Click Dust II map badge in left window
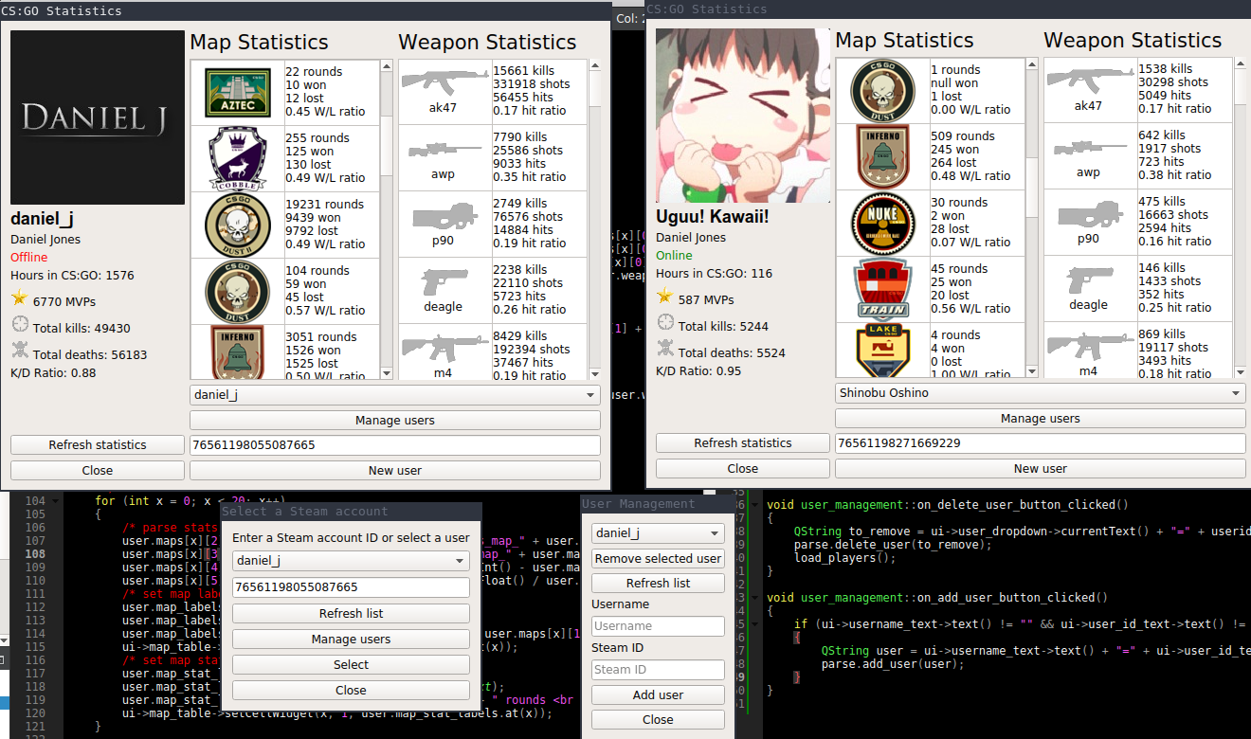This screenshot has width=1251, height=739. [238, 225]
